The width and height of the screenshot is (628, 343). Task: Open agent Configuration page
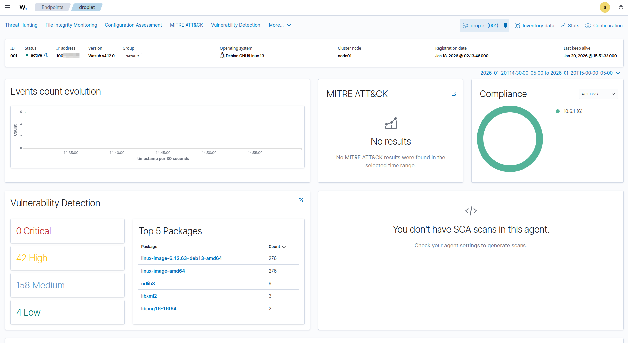(604, 26)
